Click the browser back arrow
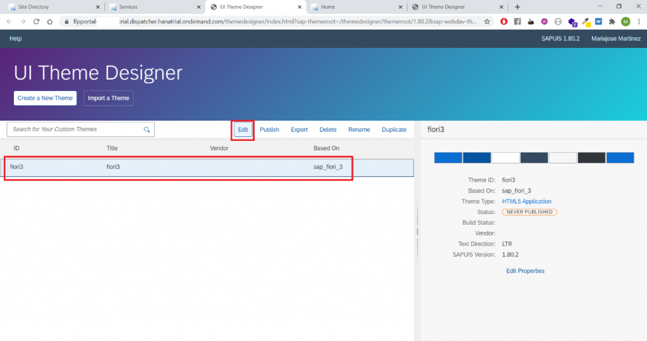Viewport: 647px width, 341px height. [9, 21]
